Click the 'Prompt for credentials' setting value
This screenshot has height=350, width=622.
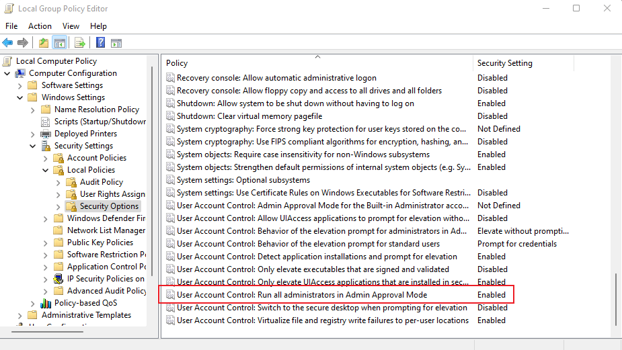tap(517, 244)
